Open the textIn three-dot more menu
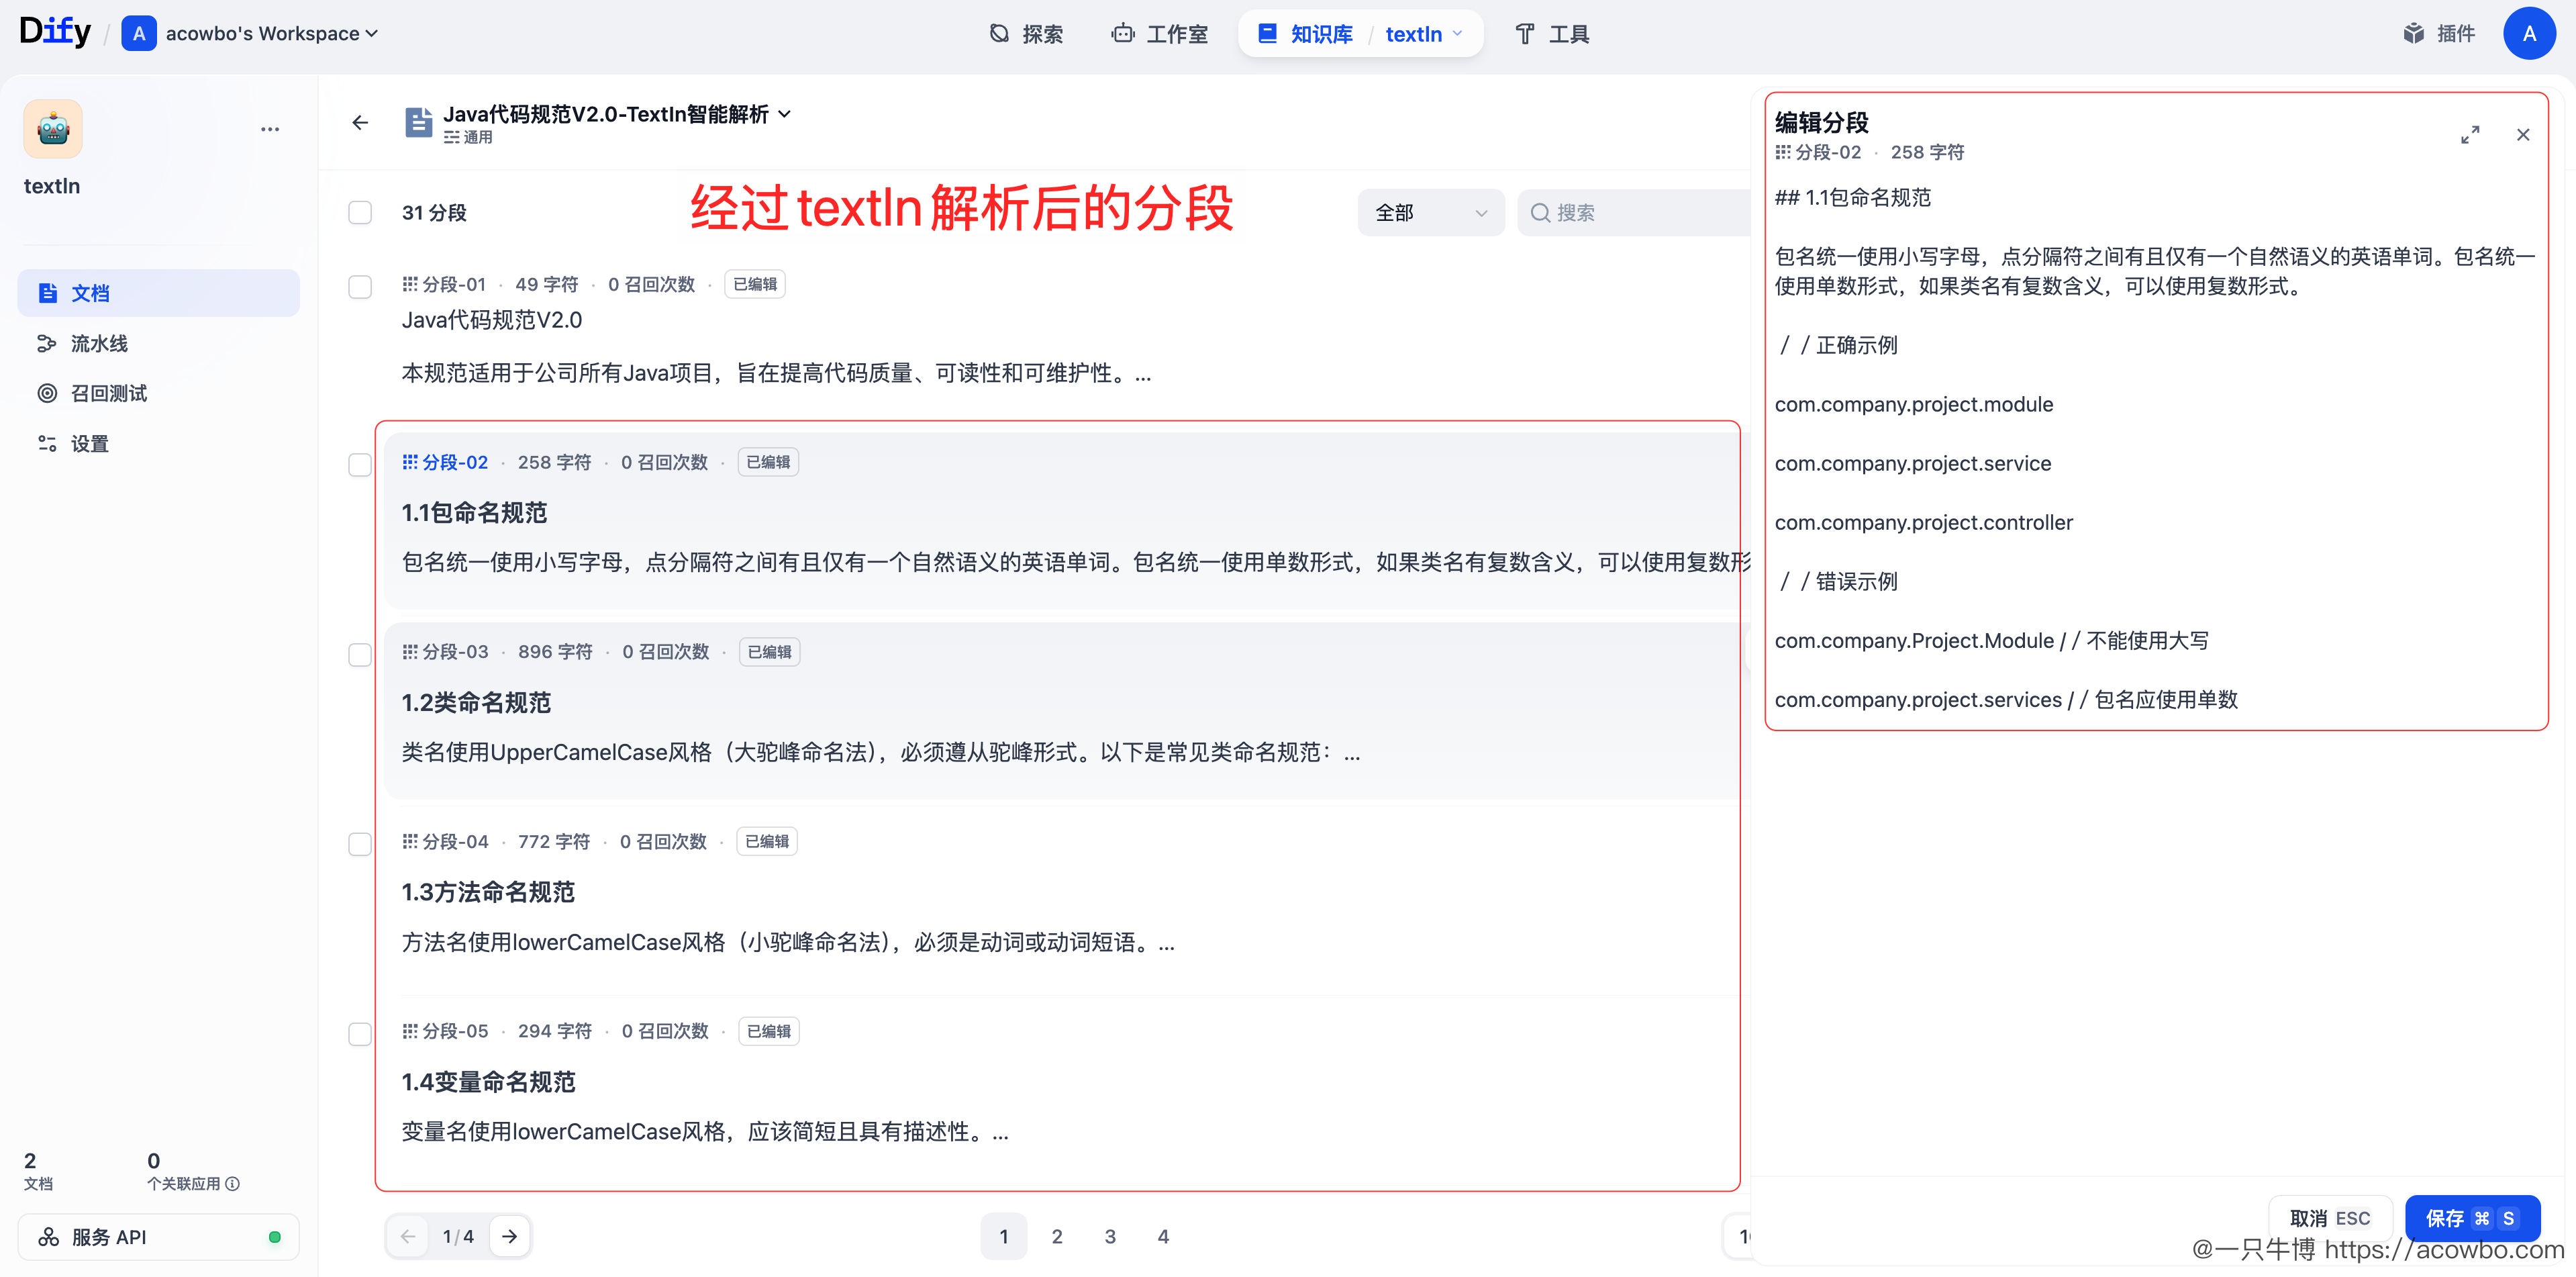Image resolution: width=2576 pixels, height=1277 pixels. 270,129
